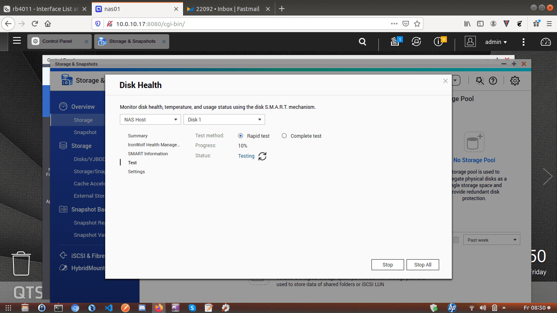Open the QTS main menu hamburger icon

17,40
